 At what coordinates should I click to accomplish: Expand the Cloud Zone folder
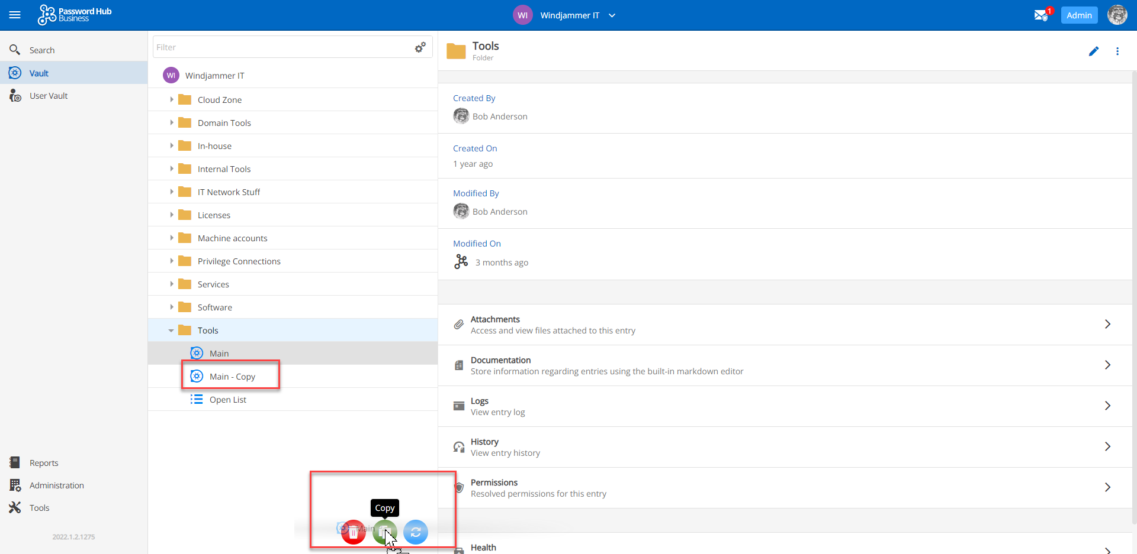tap(172, 100)
